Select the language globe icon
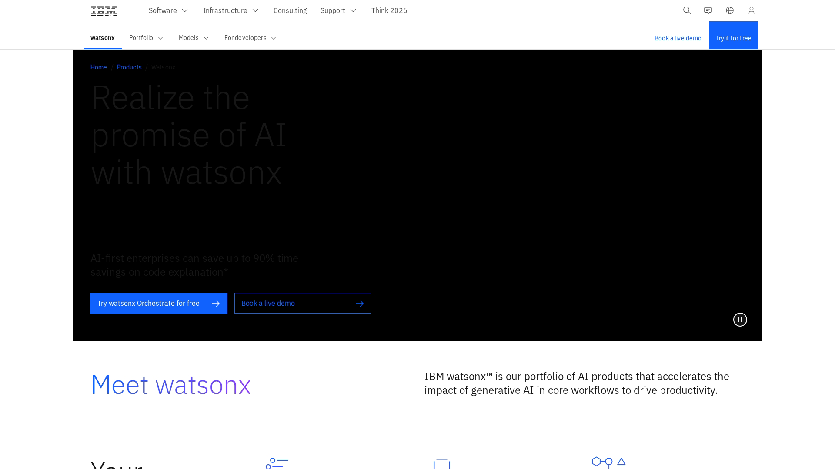835x469 pixels. click(729, 10)
